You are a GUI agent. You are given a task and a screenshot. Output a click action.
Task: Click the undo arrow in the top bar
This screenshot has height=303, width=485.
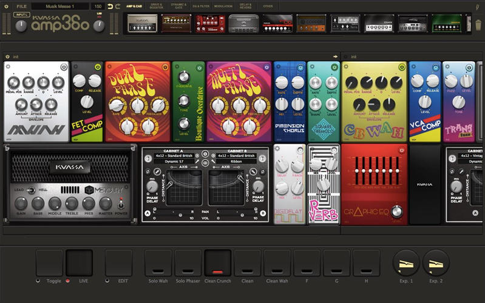(x=110, y=6)
